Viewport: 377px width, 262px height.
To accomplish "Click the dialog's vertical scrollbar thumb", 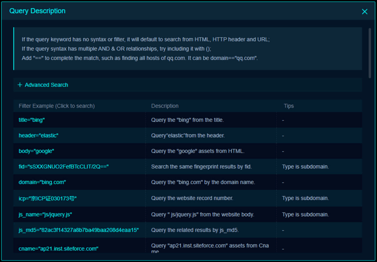I will coord(370,53).
